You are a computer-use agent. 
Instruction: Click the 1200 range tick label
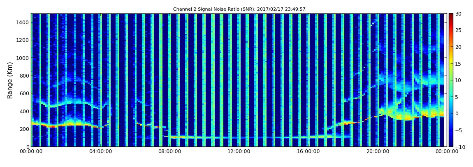click(23, 40)
